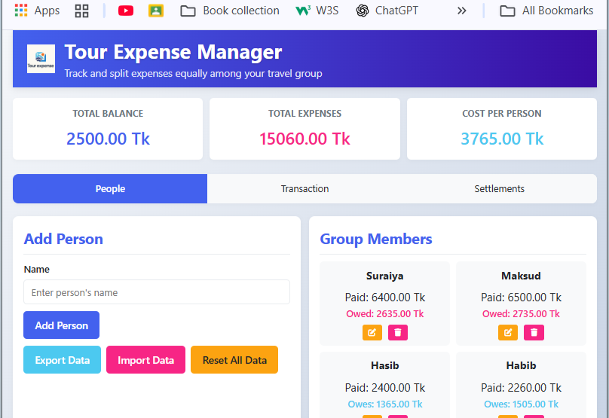Open the YouTube bookmark icon
The image size is (609, 418).
(x=125, y=11)
